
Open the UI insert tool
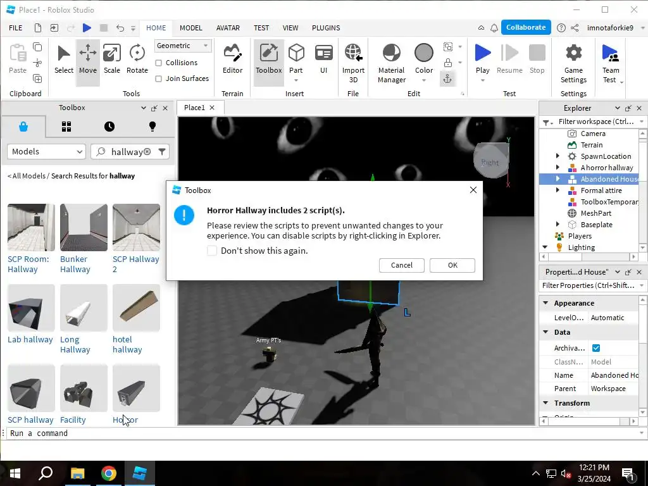click(x=323, y=60)
